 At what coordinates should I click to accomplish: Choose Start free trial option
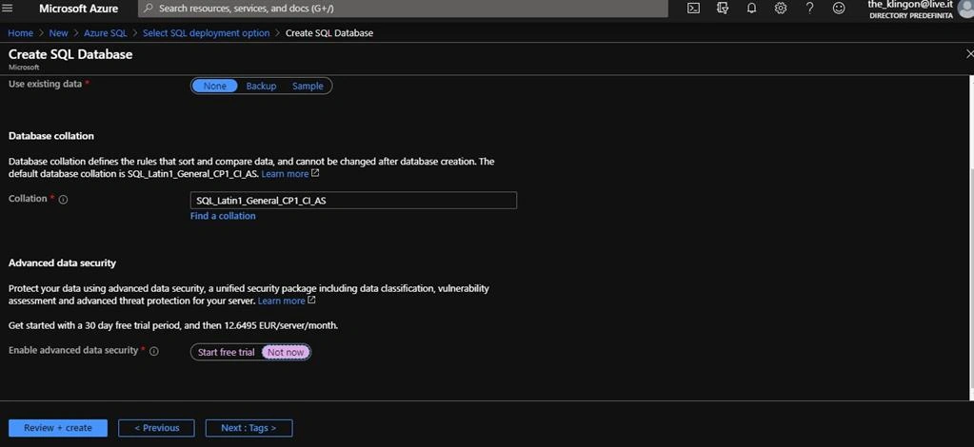(226, 352)
